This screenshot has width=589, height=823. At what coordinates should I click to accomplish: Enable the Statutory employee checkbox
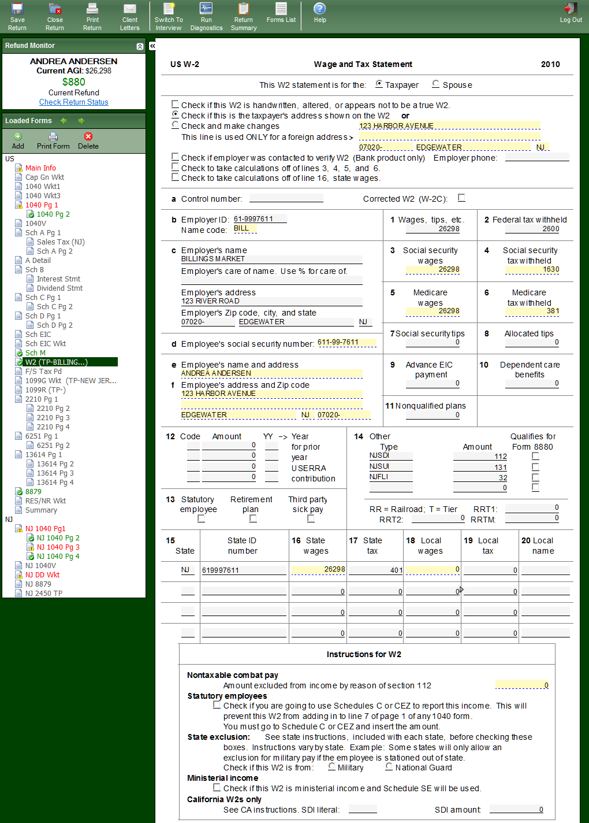click(x=201, y=518)
